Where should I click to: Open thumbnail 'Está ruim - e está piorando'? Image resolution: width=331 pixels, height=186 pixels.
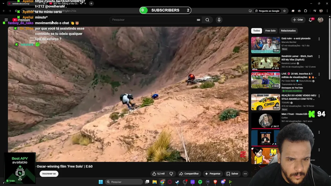click(266, 45)
